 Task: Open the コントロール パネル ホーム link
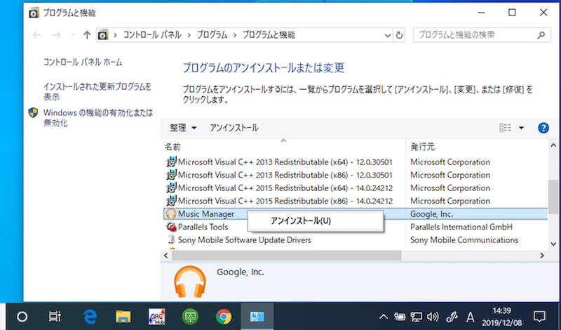83,62
